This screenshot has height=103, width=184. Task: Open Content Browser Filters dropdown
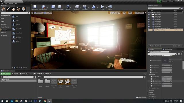41,77
